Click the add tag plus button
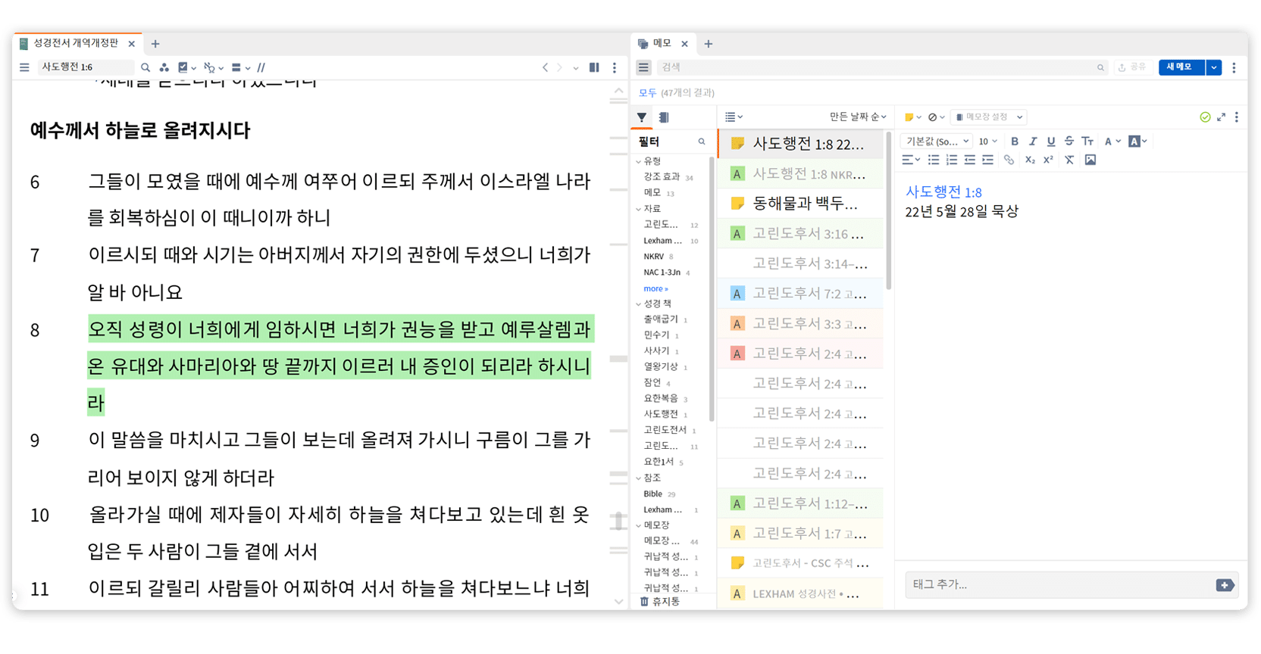Viewport: 1261px width, 654px height. 1225,585
